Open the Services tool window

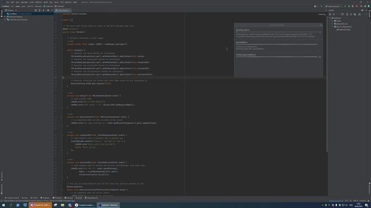pos(68,198)
